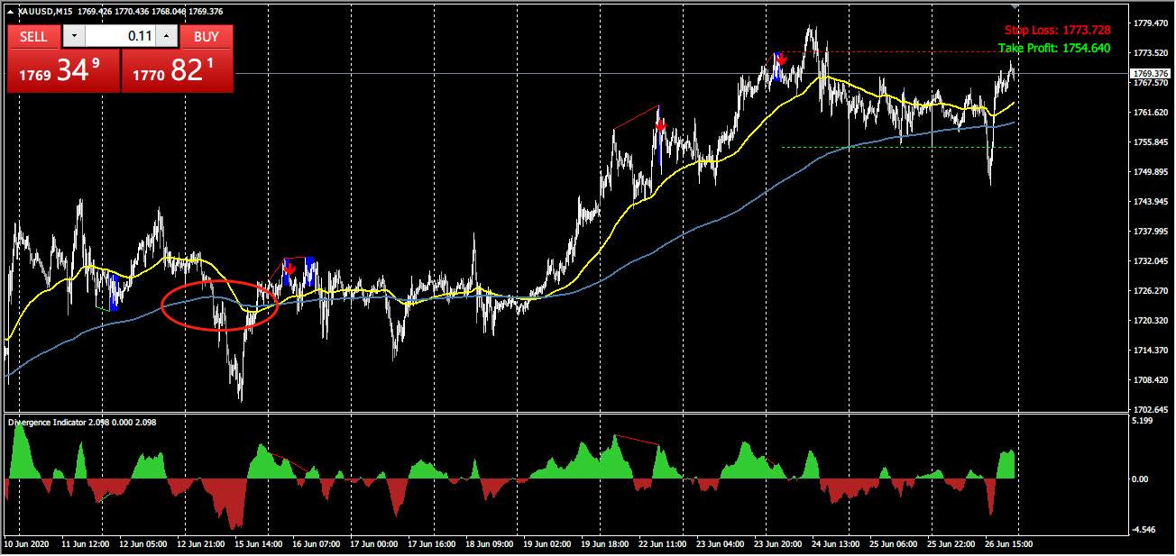The image size is (1176, 556).
Task: Click the 5.199 indicator scale value
Action: (1144, 422)
